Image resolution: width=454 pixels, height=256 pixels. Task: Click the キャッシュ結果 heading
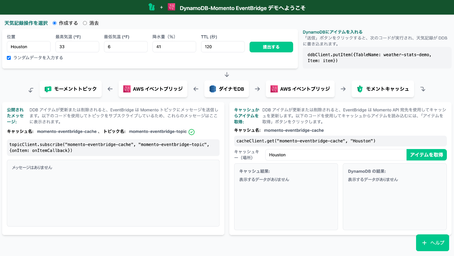(x=255, y=171)
